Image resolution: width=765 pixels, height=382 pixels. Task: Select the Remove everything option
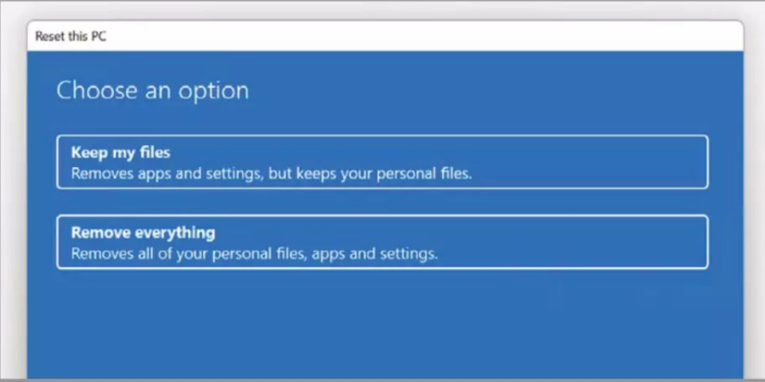[x=382, y=243]
